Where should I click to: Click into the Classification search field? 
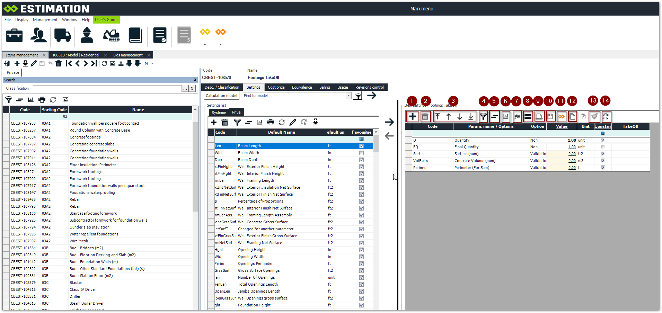[107, 89]
